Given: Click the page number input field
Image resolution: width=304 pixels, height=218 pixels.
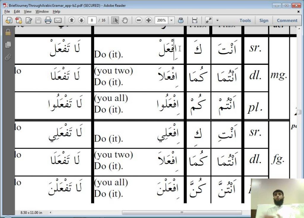Looking at the screenshot, I should (92, 20).
